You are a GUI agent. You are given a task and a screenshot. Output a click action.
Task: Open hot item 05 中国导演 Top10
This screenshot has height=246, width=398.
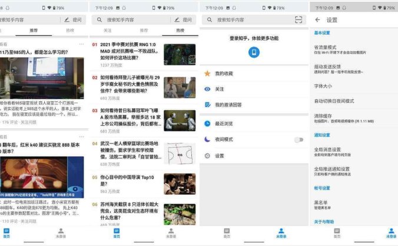144,184
